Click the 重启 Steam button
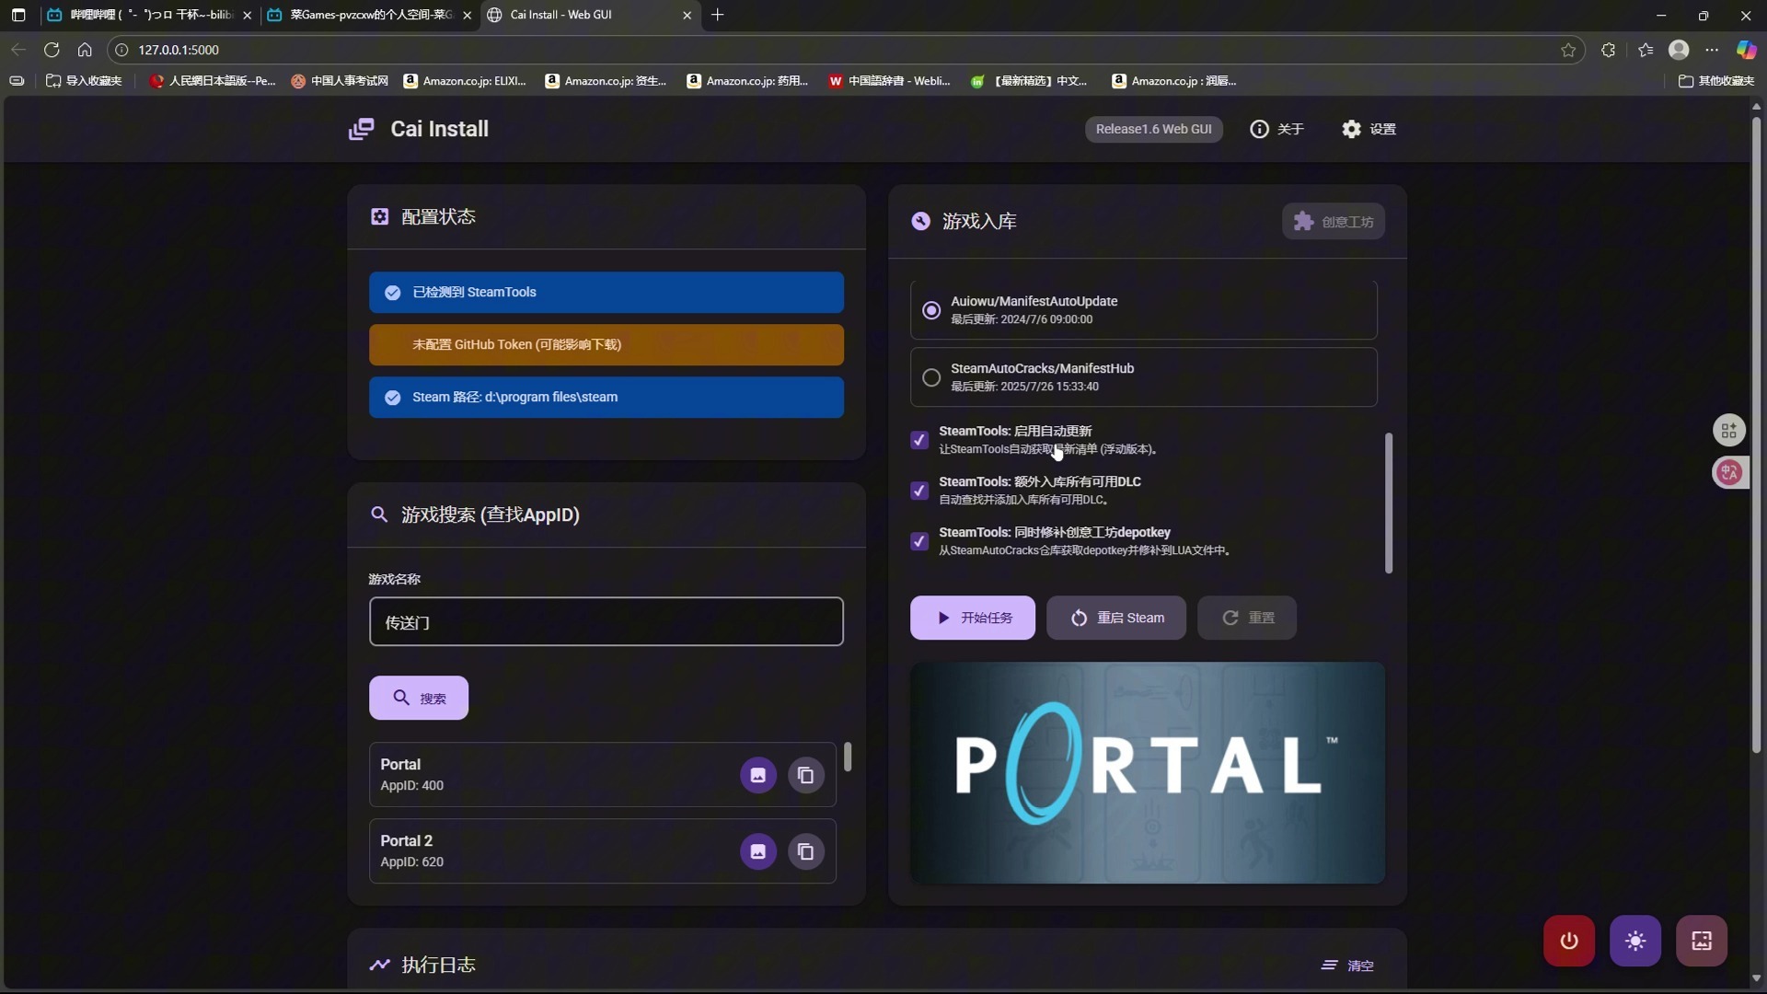 (x=1116, y=618)
